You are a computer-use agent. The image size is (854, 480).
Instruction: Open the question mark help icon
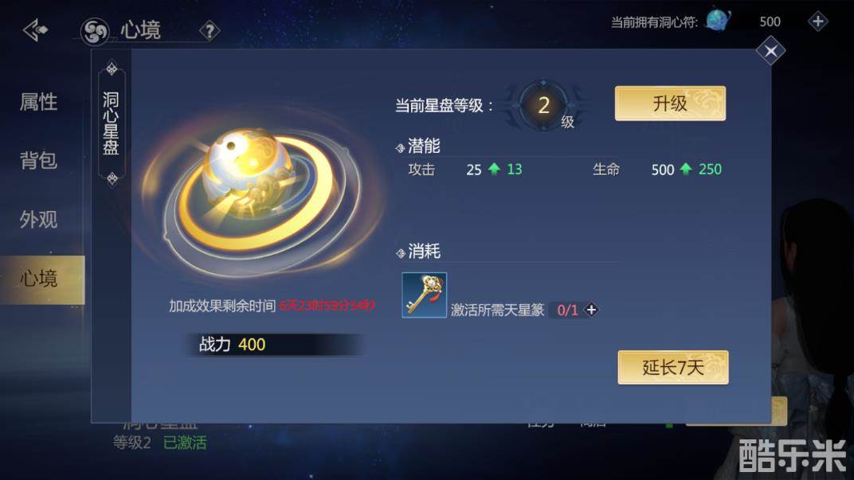[210, 31]
